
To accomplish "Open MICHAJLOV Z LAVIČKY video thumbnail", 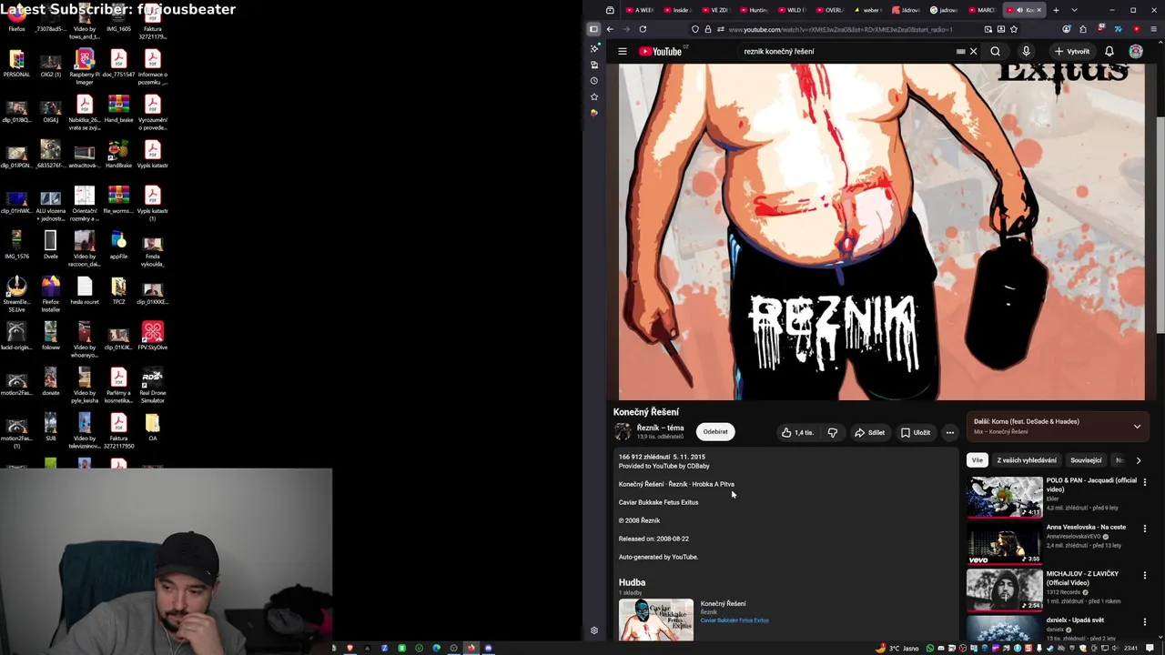I will [1005, 589].
